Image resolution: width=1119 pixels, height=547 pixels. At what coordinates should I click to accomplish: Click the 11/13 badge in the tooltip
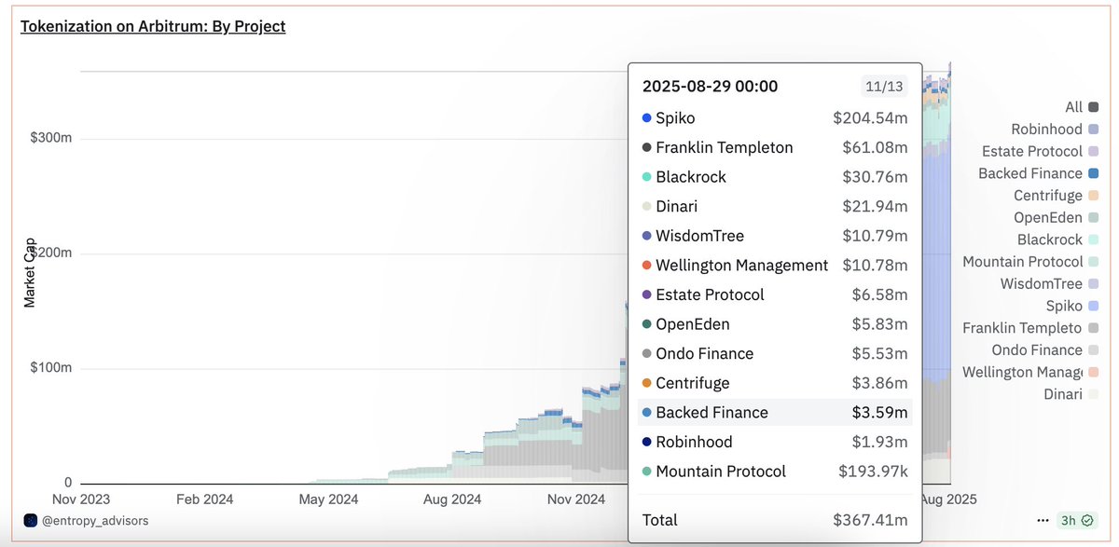pyautogui.click(x=884, y=87)
